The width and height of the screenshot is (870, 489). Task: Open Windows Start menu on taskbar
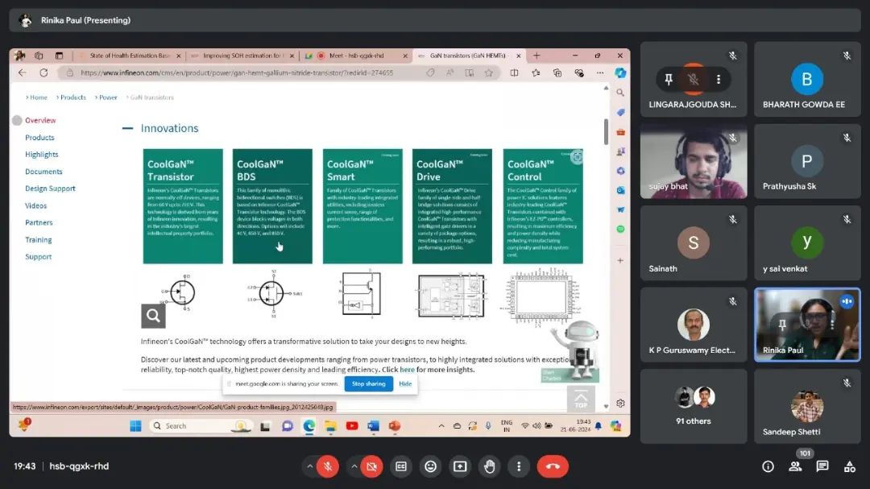135,425
